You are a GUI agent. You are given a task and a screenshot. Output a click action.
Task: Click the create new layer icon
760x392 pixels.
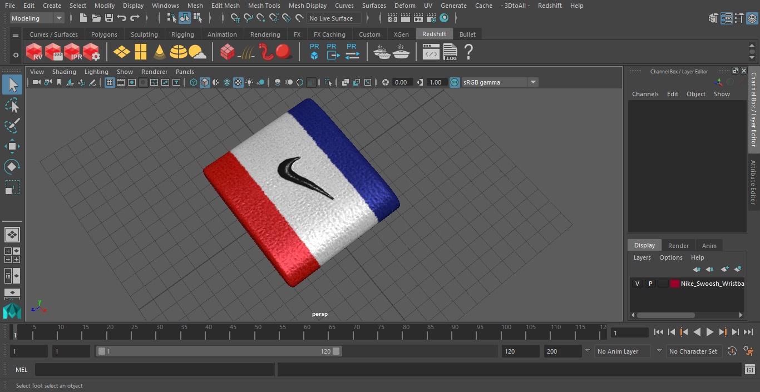coord(724,269)
